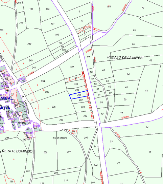The height and width of the screenshot is (184, 163).
Task: Pick the parcel labeled 68
Action: pos(133,44)
